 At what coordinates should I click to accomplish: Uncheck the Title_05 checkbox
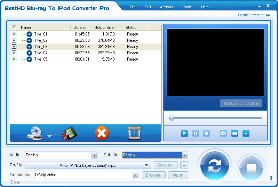14,59
